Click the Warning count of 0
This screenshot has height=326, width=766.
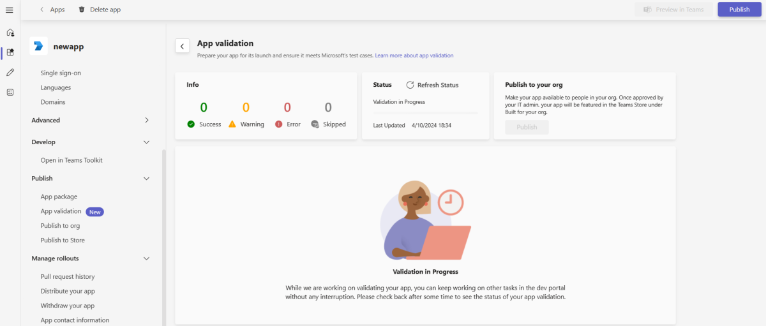[246, 107]
